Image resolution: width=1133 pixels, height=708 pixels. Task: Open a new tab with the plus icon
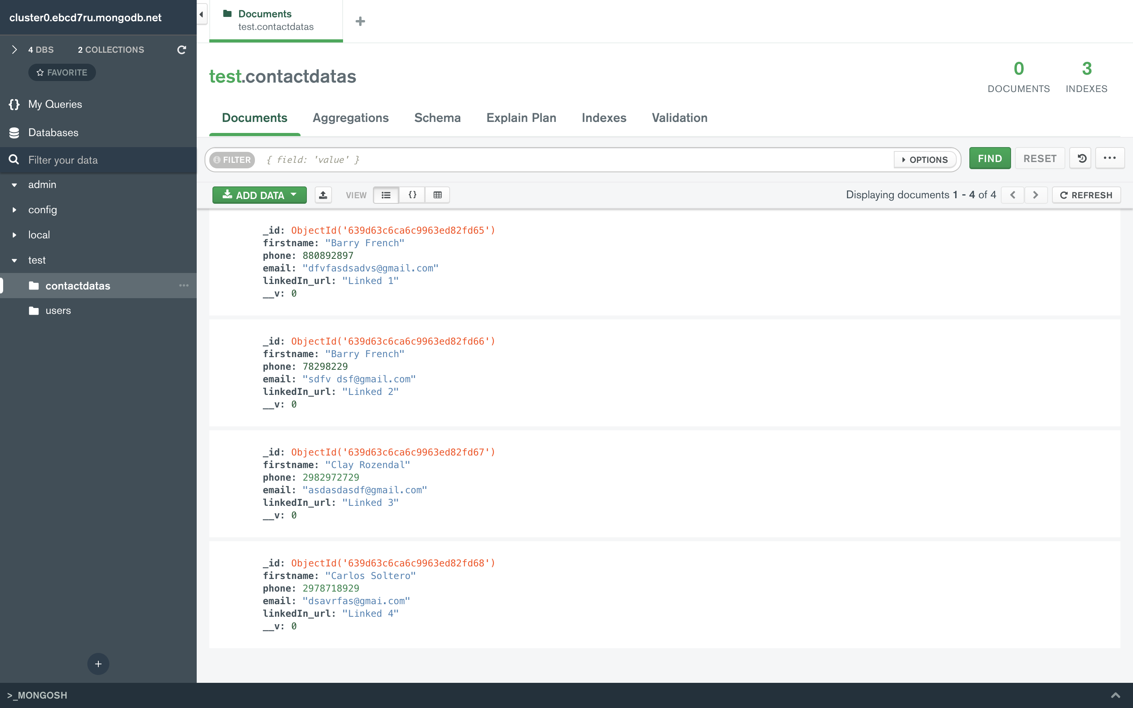point(360,21)
